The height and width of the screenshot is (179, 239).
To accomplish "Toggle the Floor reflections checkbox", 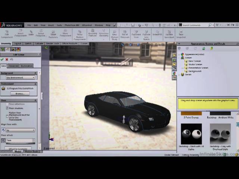I will pos(7,104).
